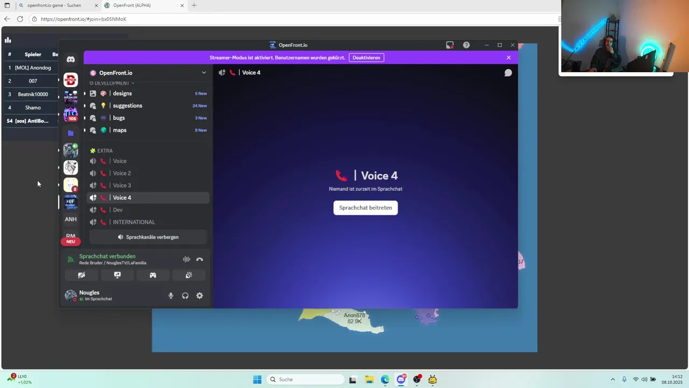The width and height of the screenshot is (689, 388).
Task: Click Sprachchat beitreten button
Action: pos(365,208)
